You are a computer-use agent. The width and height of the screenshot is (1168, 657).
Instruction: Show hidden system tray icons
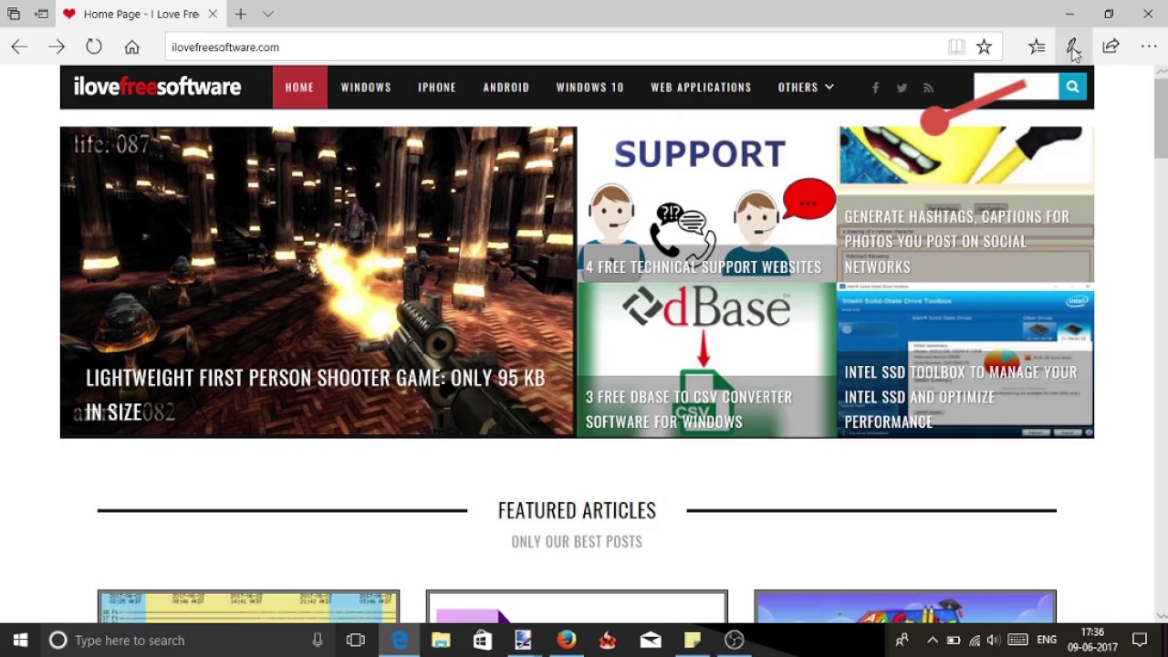pyautogui.click(x=932, y=640)
